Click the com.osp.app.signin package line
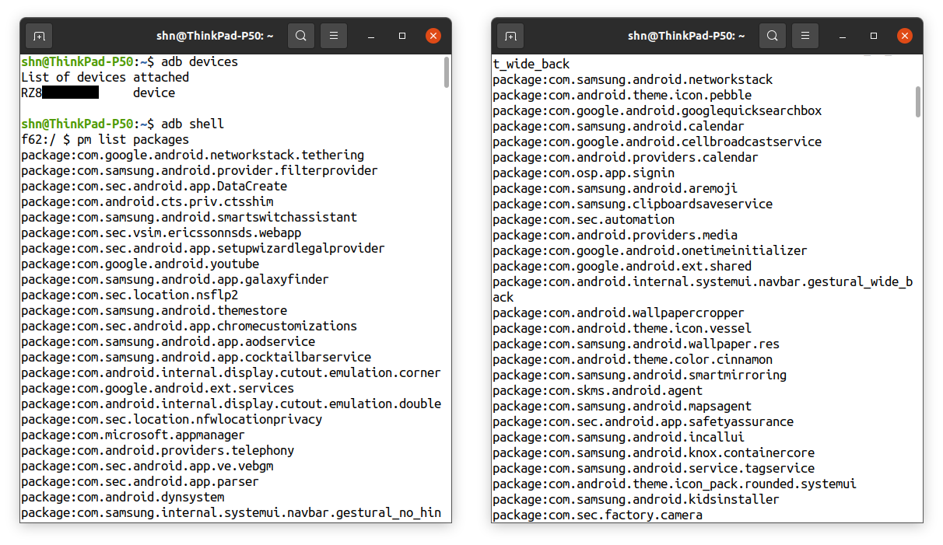Image resolution: width=943 pixels, height=545 pixels. click(x=584, y=173)
